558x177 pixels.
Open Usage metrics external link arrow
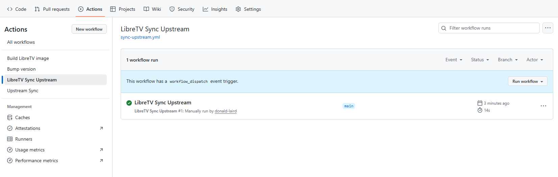tap(101, 150)
